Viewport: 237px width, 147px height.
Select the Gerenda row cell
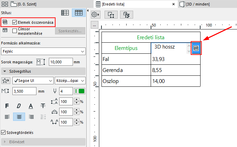[x=126, y=70]
